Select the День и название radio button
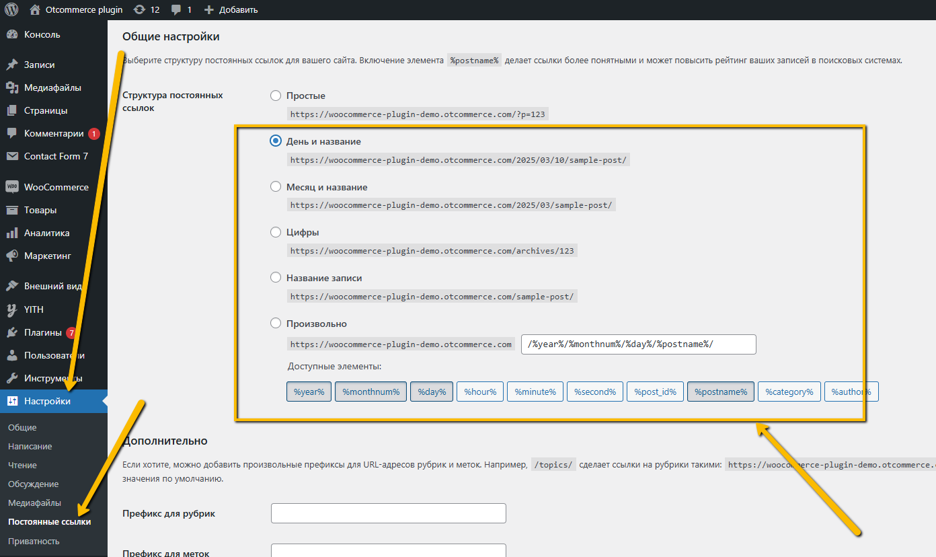 pos(276,141)
